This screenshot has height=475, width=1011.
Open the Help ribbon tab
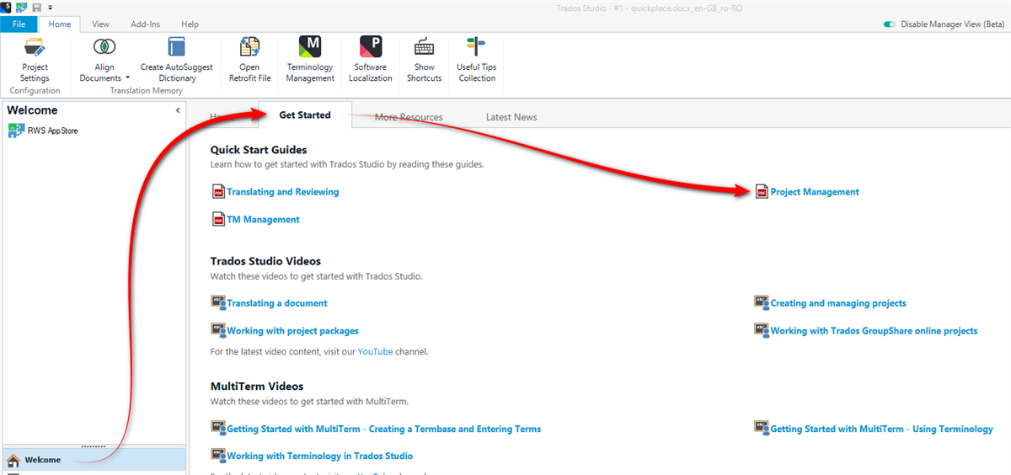(190, 24)
